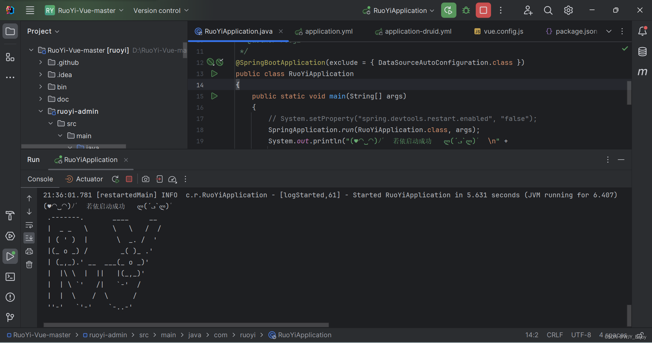Open the Services tool window

(10, 236)
